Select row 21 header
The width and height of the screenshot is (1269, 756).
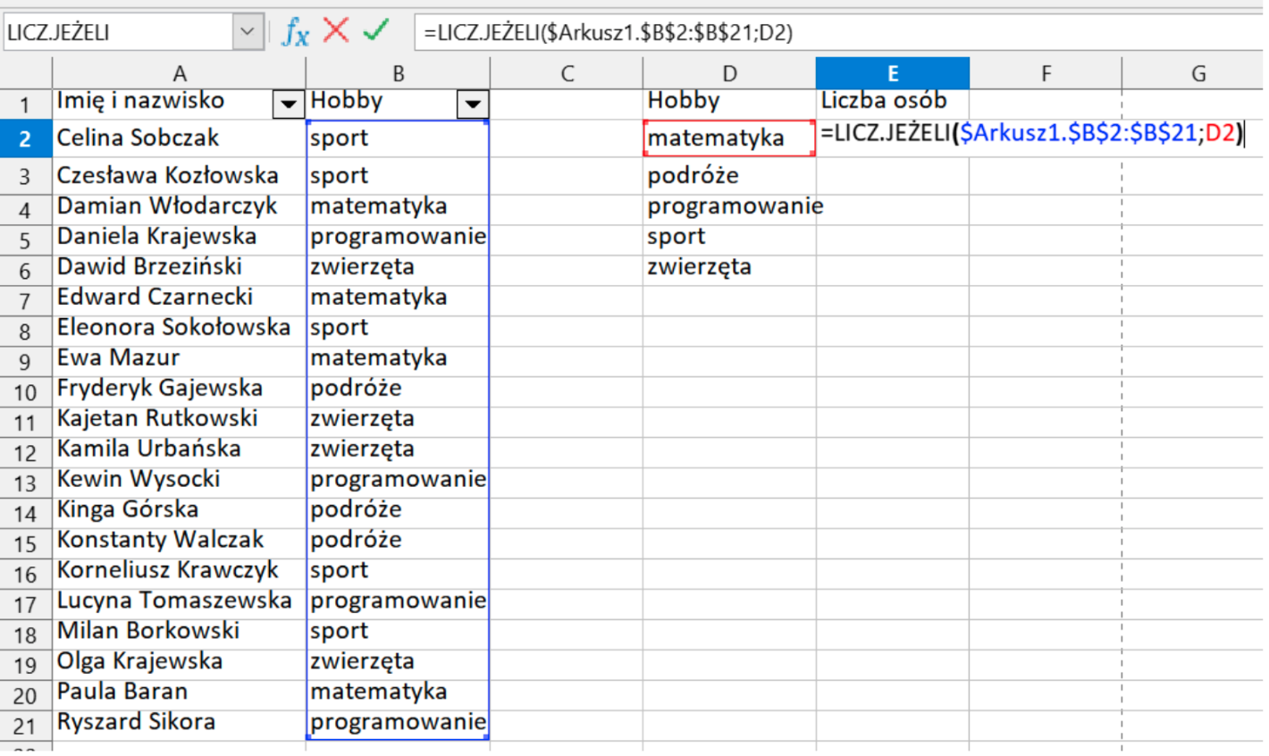[26, 726]
